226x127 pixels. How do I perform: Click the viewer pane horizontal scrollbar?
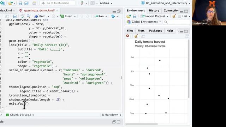(142, 124)
